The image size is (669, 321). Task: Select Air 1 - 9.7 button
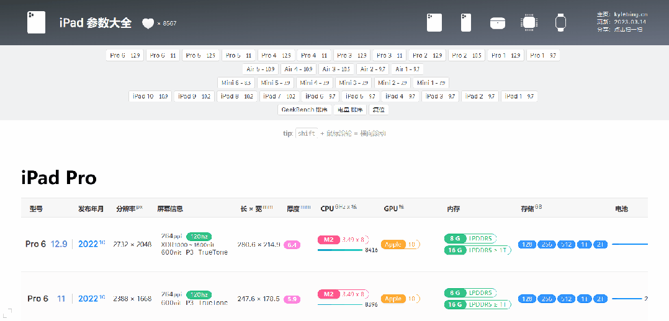point(408,69)
